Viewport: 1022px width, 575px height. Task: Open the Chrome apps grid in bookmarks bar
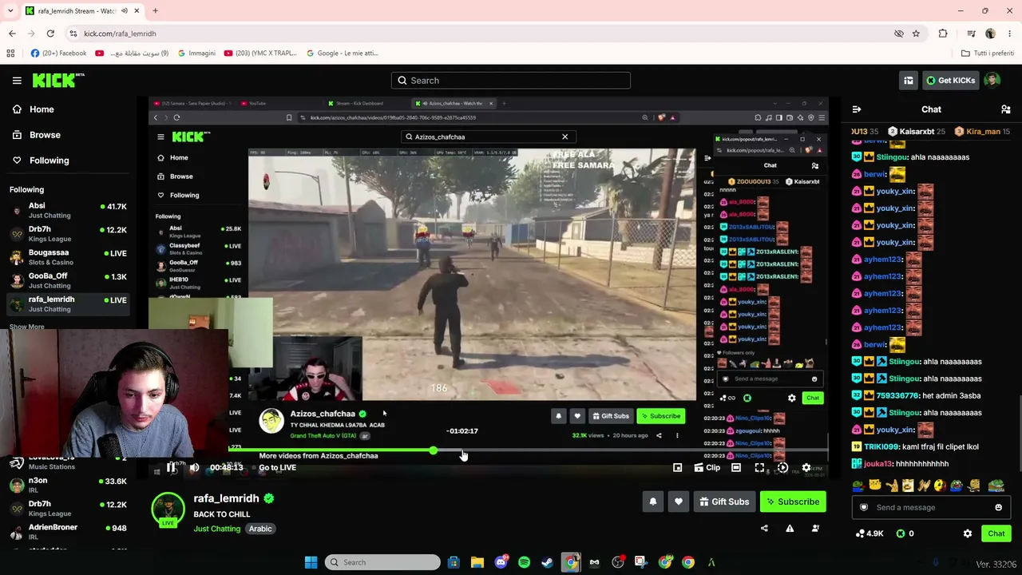pyautogui.click(x=10, y=53)
